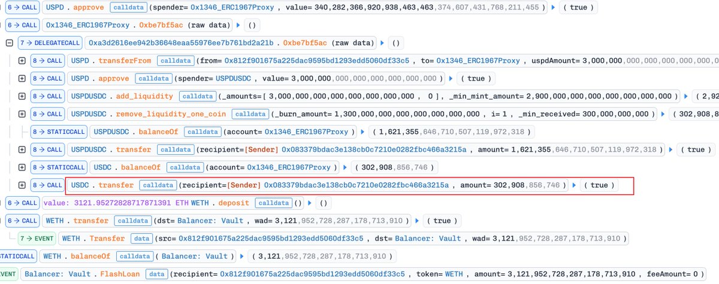Viewport: 719px width, 284px height.
Task: Open calldata for remove_liquidity_one_coin
Action: [x=250, y=114]
